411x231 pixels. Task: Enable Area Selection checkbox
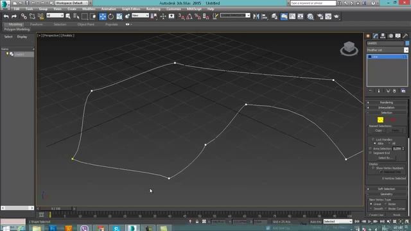371,148
